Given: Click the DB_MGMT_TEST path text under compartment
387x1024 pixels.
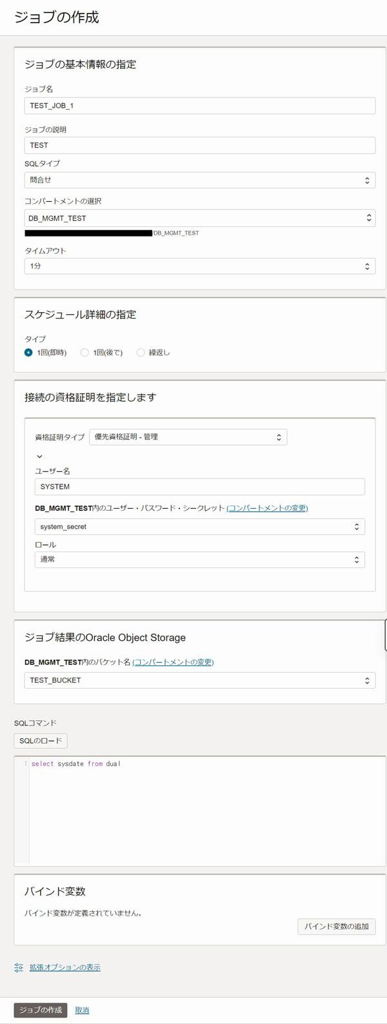Looking at the screenshot, I should [176, 233].
